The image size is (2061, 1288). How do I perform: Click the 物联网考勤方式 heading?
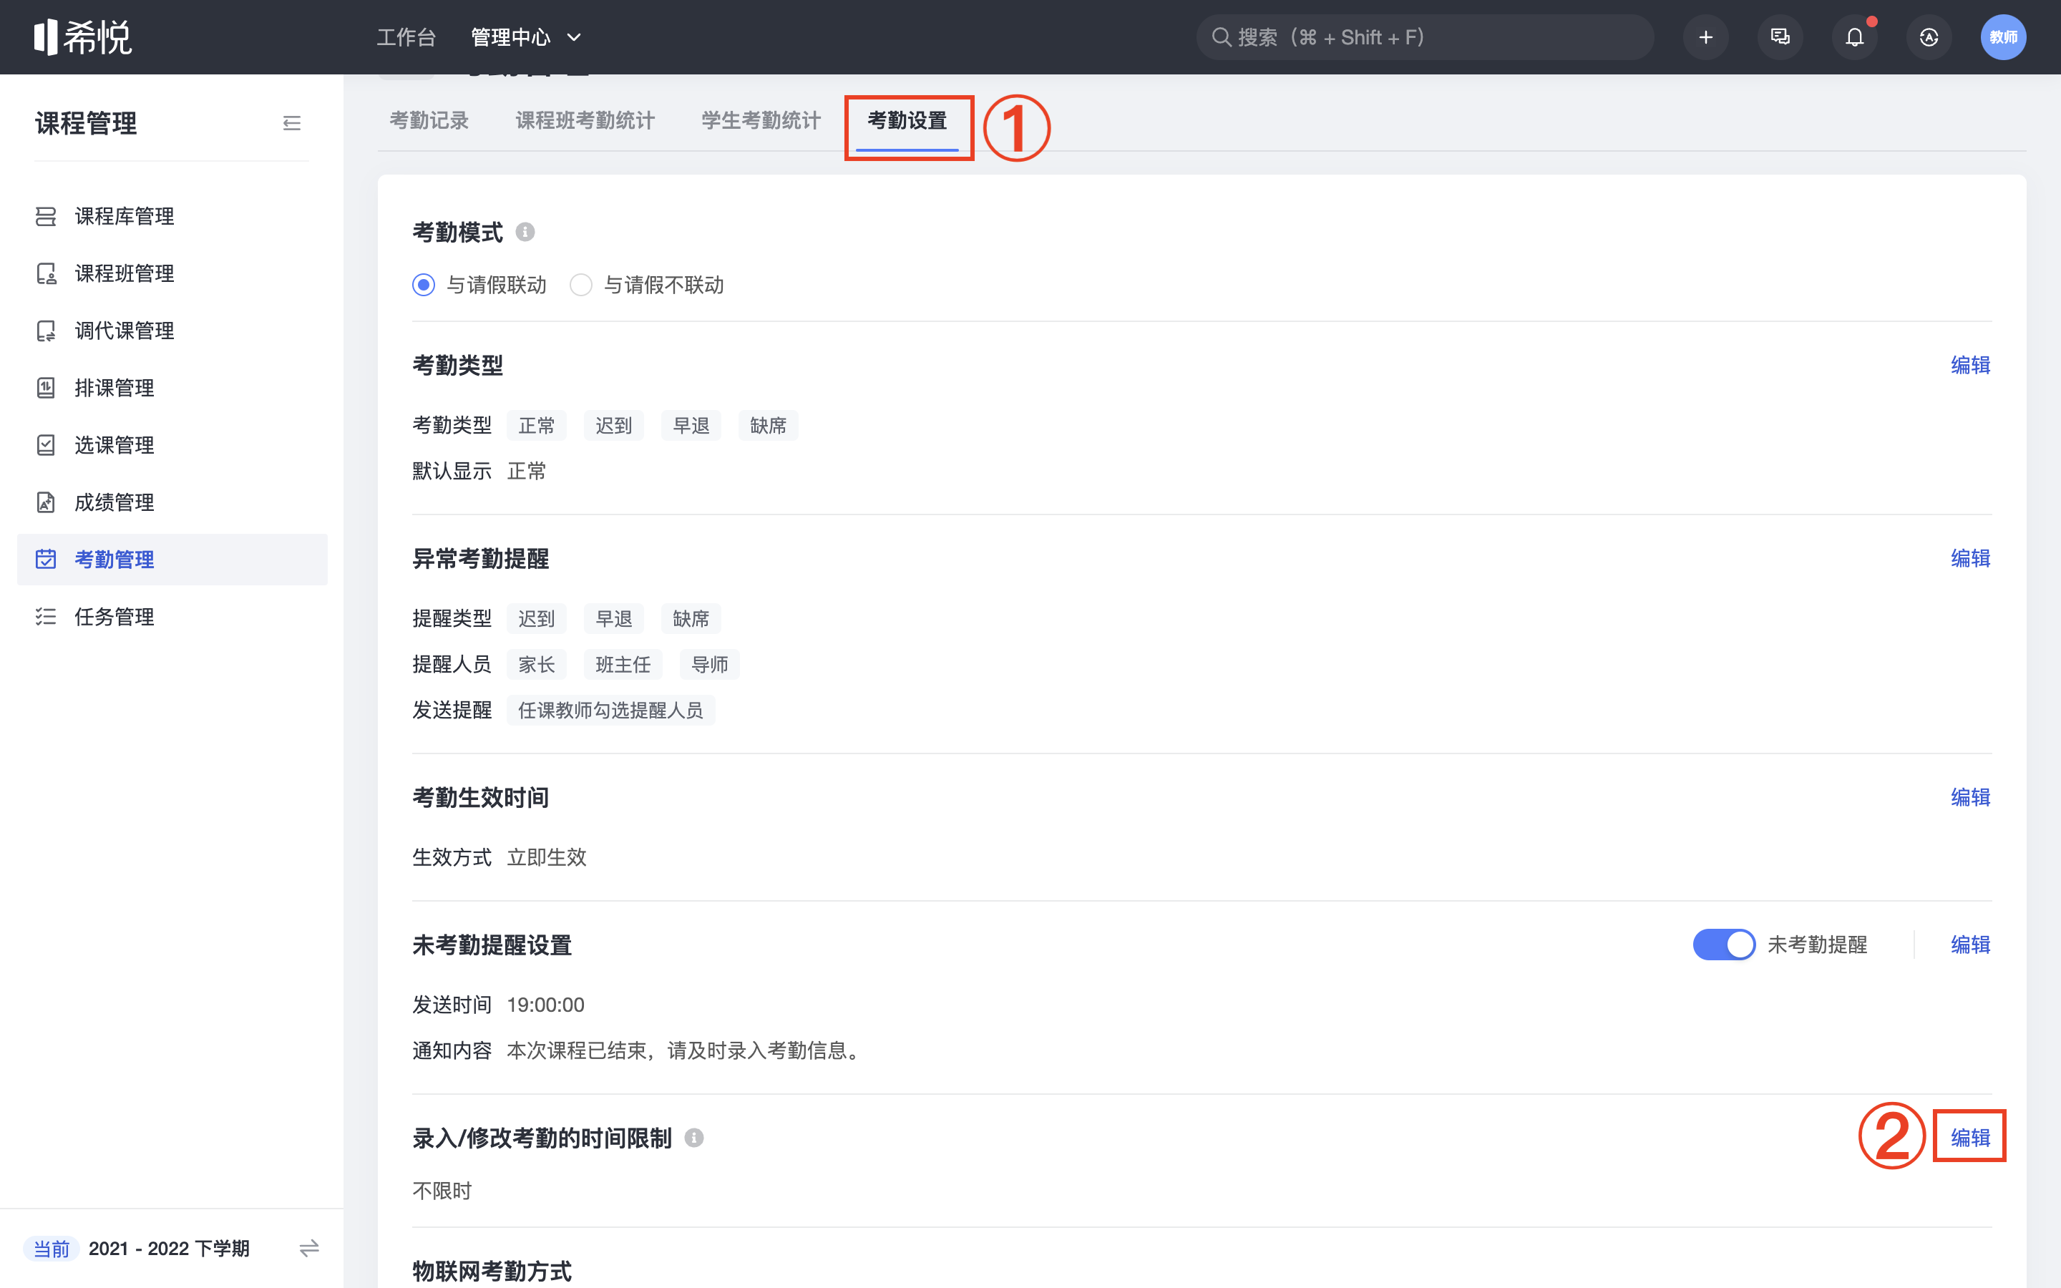(492, 1271)
